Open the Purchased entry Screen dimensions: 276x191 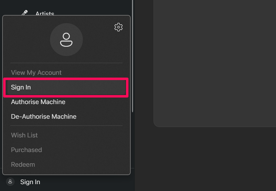click(27, 150)
